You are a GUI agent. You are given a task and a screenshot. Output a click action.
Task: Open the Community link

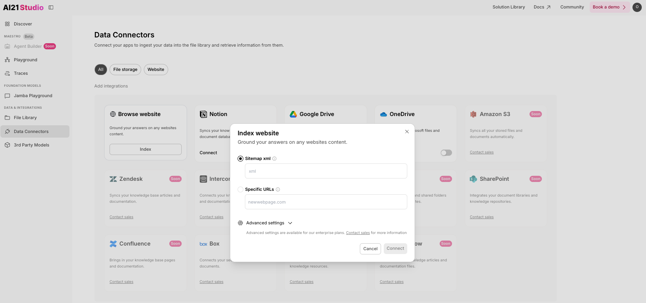[572, 7]
